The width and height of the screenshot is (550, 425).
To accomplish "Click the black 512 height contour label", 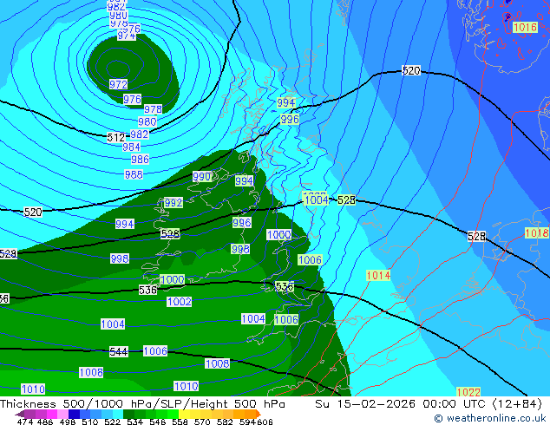I will [x=116, y=137].
